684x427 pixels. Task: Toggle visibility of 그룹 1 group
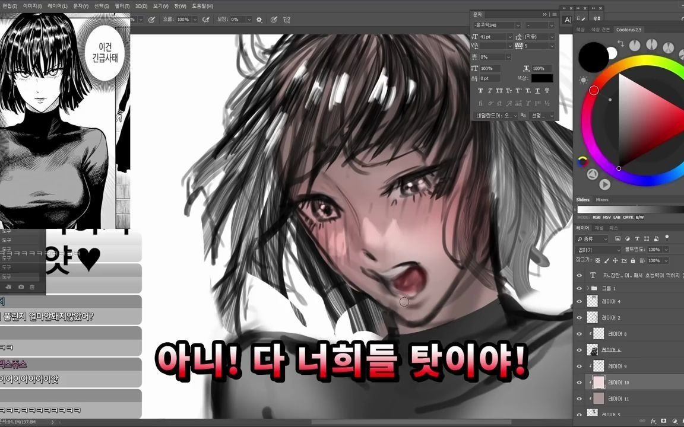click(x=579, y=288)
